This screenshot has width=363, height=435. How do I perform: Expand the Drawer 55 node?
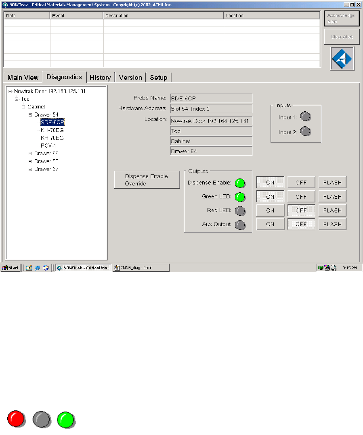coord(30,154)
